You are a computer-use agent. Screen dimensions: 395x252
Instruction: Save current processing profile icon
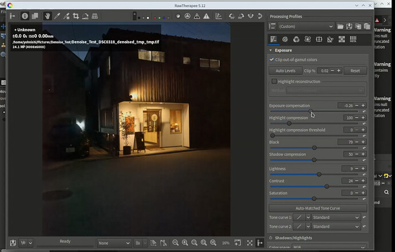point(349,26)
